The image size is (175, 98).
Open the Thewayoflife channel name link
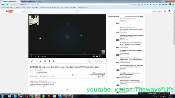tap(39, 70)
